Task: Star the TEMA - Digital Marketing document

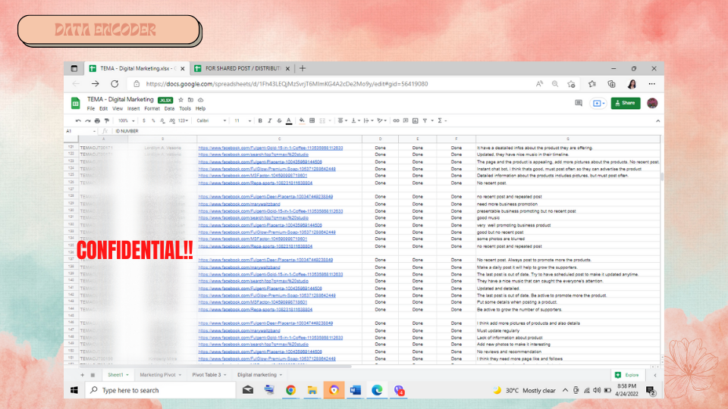Action: pos(181,100)
